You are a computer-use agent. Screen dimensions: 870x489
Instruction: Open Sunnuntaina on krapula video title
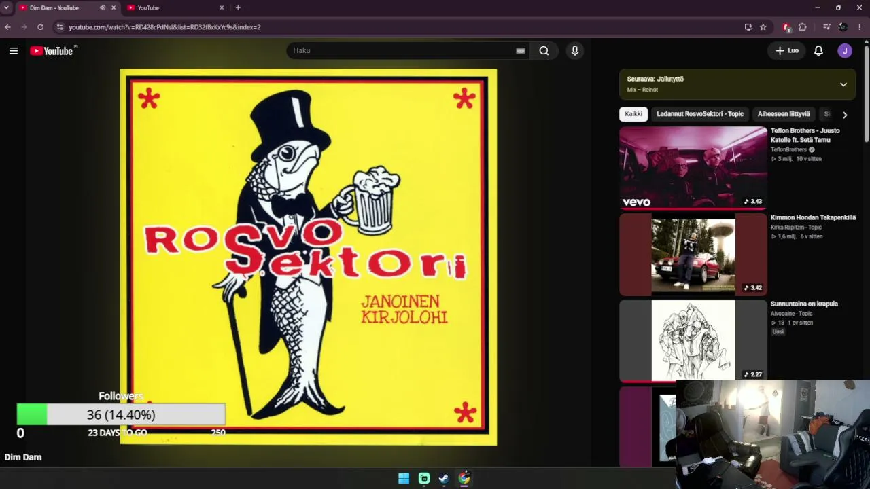tap(804, 304)
